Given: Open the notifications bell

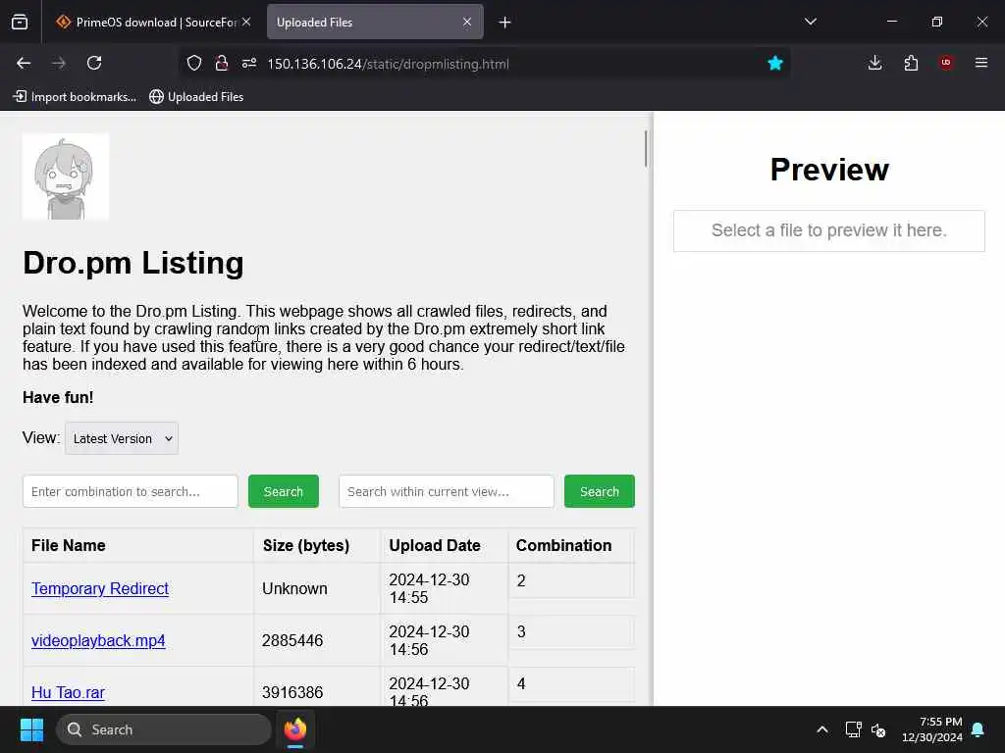Looking at the screenshot, I should (x=979, y=729).
